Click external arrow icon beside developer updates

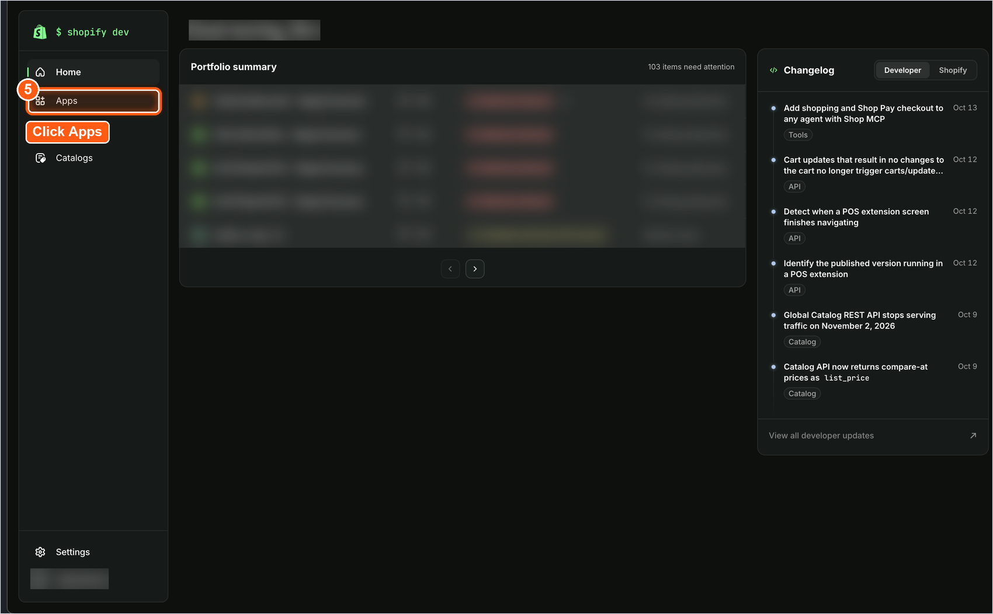(x=973, y=435)
